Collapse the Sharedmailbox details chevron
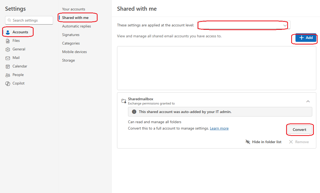Screen dimensions: 320x193 pos(308,101)
